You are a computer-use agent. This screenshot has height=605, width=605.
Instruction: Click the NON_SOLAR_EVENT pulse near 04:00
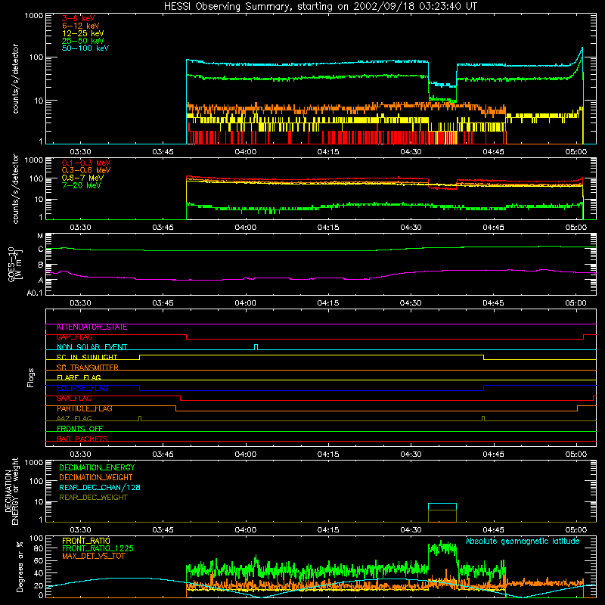click(256, 346)
